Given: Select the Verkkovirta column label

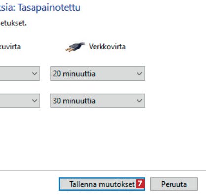Looking at the screenshot, I should (107, 47).
